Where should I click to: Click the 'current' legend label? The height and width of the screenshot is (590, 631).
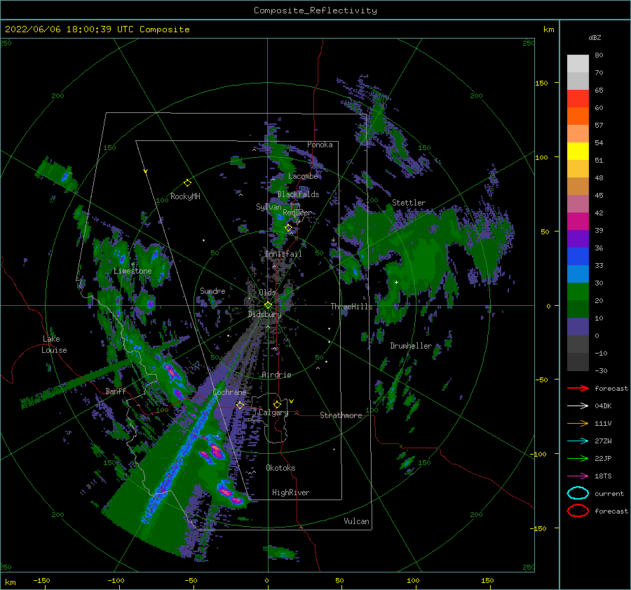pos(609,493)
